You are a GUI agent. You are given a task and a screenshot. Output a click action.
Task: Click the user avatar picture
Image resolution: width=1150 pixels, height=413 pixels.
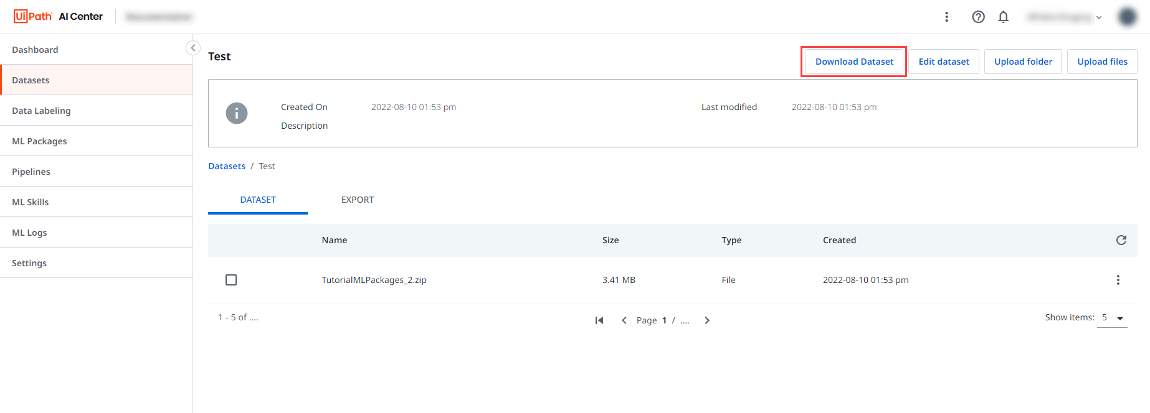[1127, 17]
